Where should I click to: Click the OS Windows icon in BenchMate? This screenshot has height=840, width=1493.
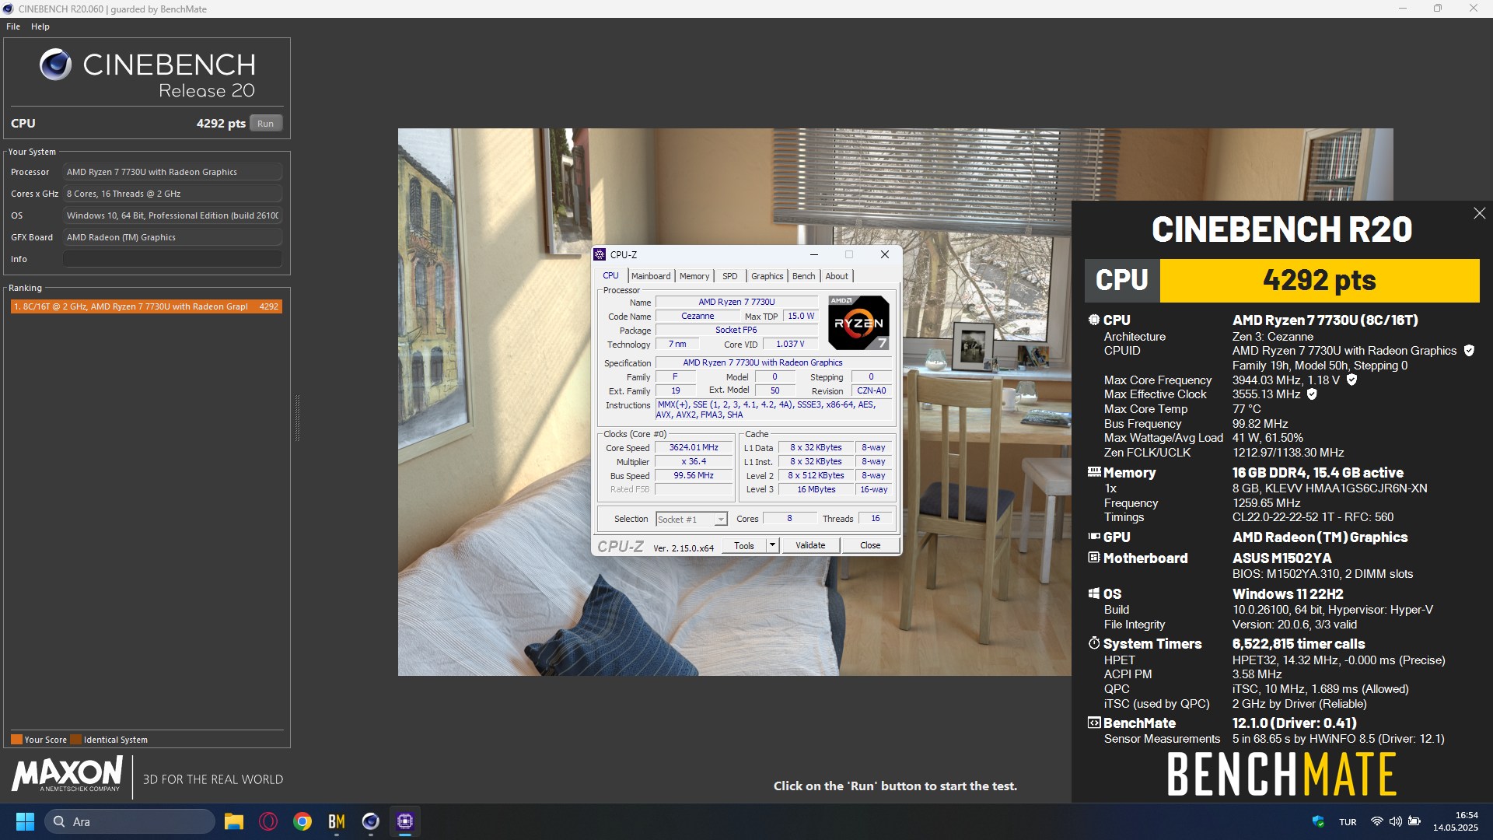point(1094,593)
